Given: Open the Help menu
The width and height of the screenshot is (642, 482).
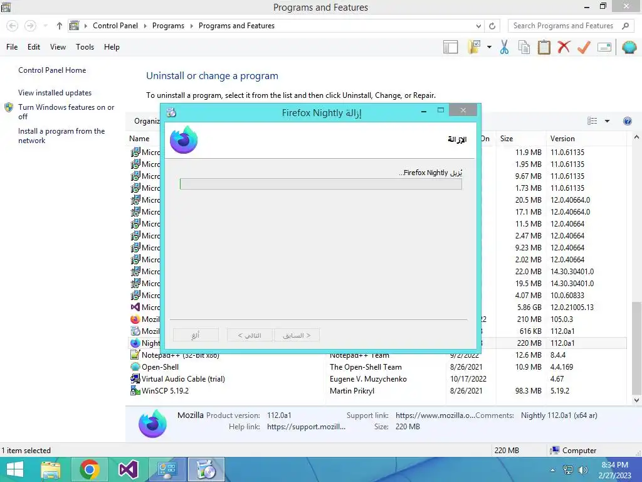Looking at the screenshot, I should tap(112, 47).
